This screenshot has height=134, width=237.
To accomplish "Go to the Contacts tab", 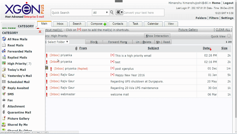I will [118, 24].
